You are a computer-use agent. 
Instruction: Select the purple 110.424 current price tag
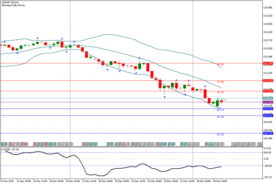tap(268, 102)
